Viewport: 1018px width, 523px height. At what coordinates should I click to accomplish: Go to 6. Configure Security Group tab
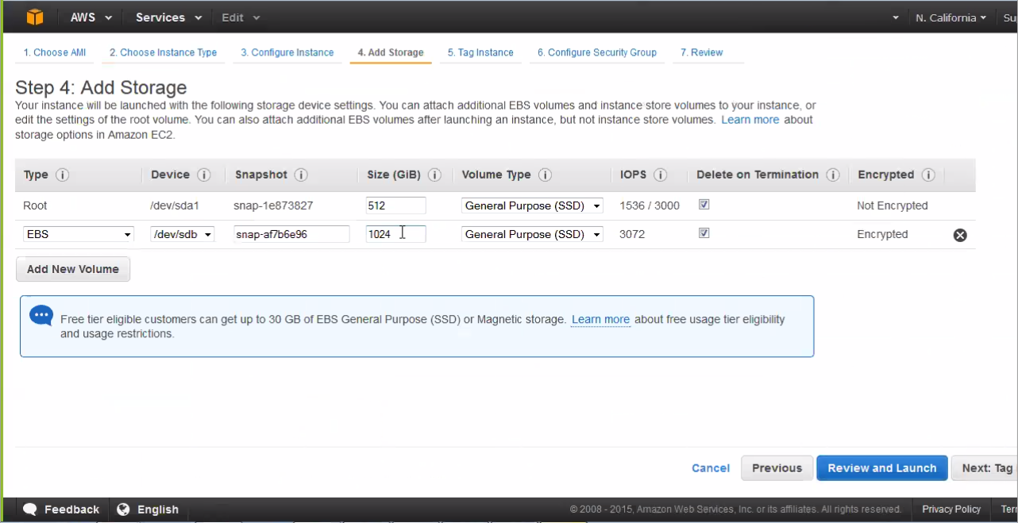(x=596, y=52)
